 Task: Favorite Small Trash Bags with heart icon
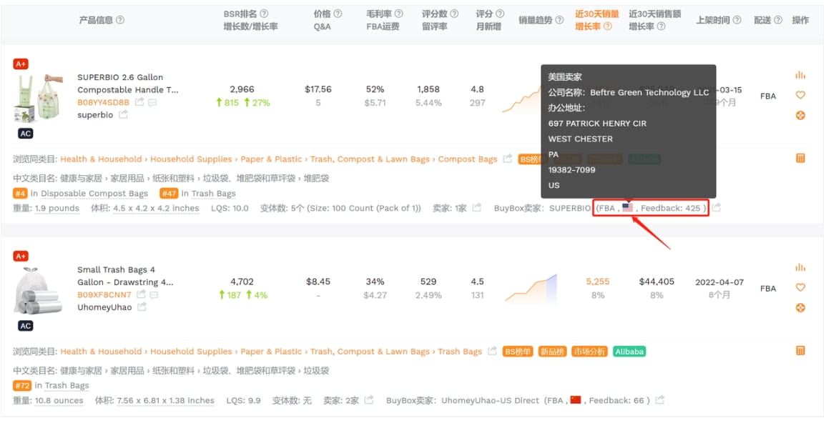(x=800, y=287)
